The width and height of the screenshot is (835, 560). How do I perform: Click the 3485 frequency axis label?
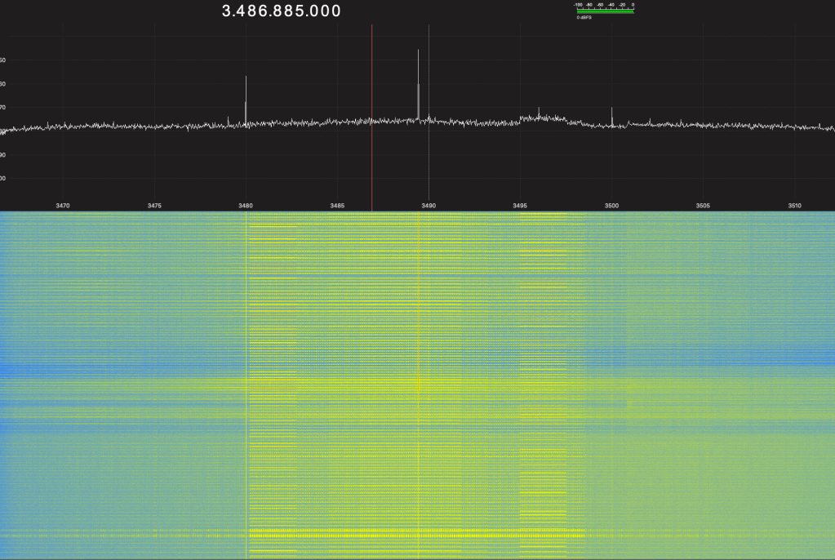[337, 206]
